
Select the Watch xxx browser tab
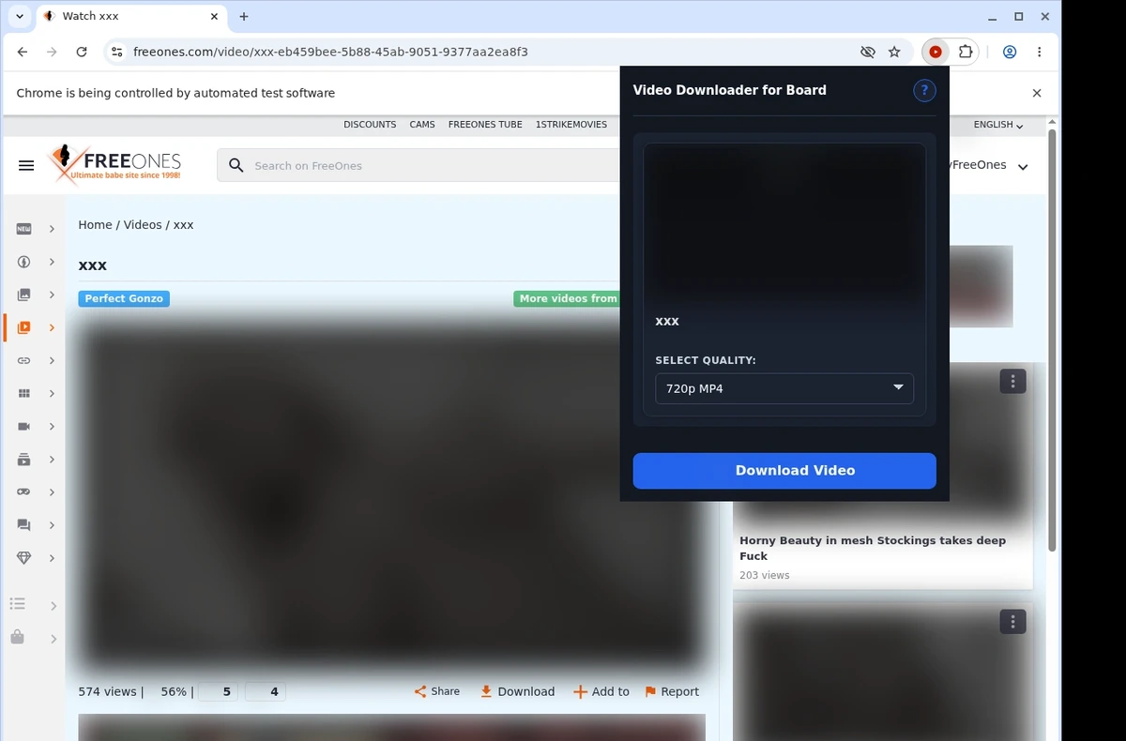[131, 16]
